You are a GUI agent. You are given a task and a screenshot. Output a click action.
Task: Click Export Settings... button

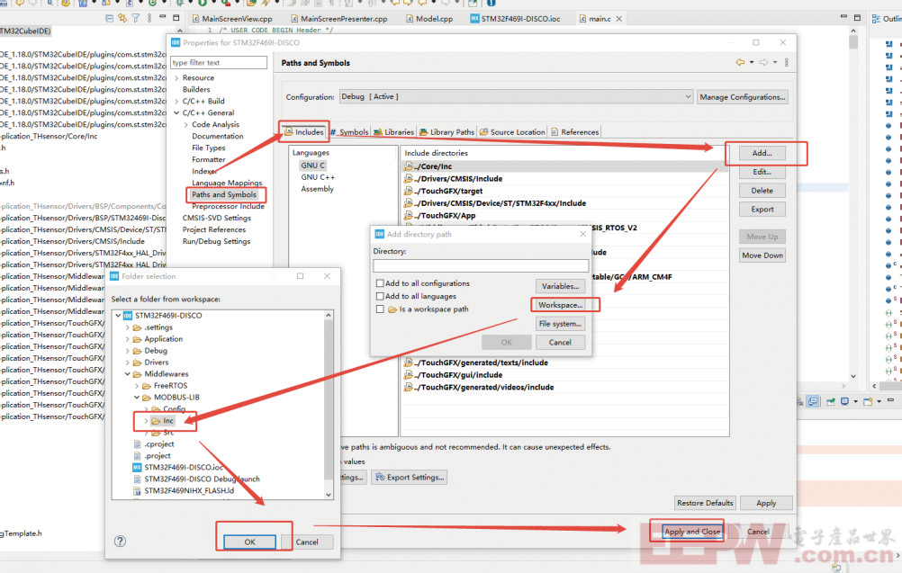pos(410,477)
